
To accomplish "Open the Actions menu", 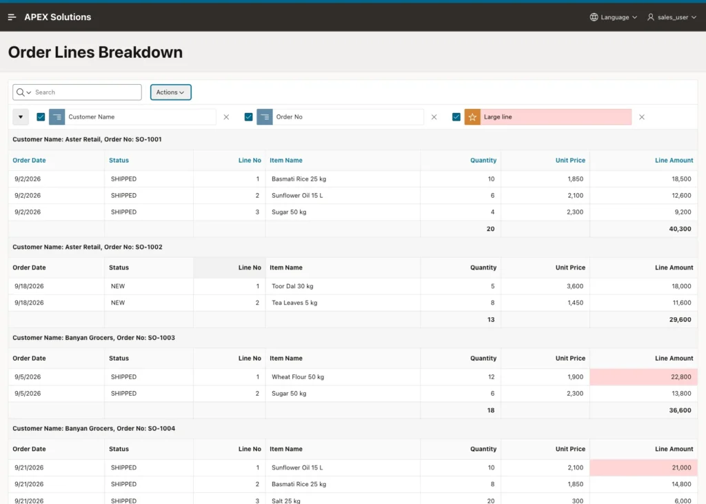I will click(x=171, y=92).
